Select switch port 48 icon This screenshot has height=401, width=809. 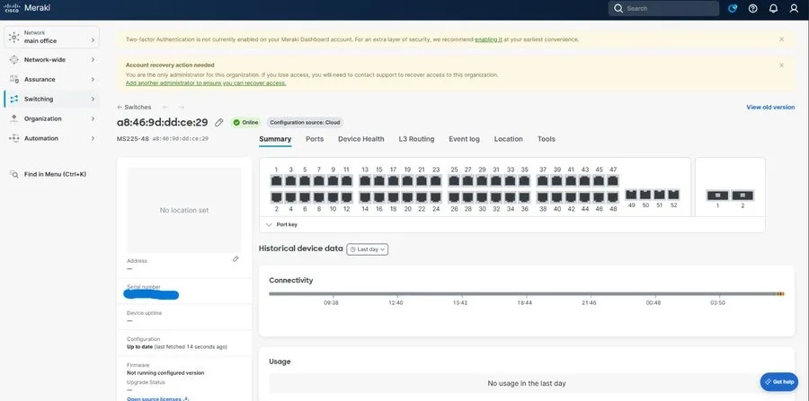(613, 197)
